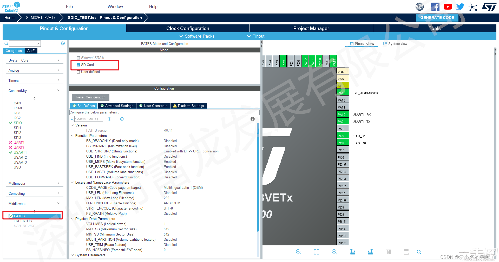Select FREERTOS middleware item
The height and width of the screenshot is (262, 499).
[x=23, y=221]
